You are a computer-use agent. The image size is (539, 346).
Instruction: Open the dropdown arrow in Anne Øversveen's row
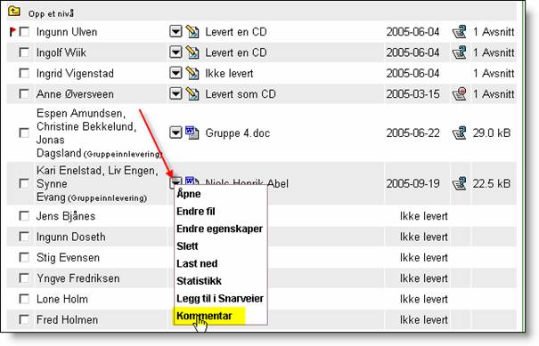click(176, 93)
